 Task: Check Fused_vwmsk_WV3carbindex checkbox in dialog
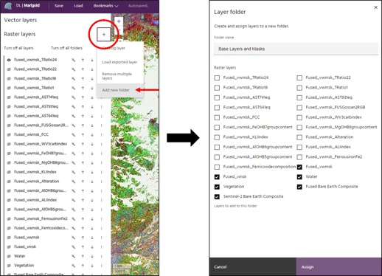[x=299, y=117]
